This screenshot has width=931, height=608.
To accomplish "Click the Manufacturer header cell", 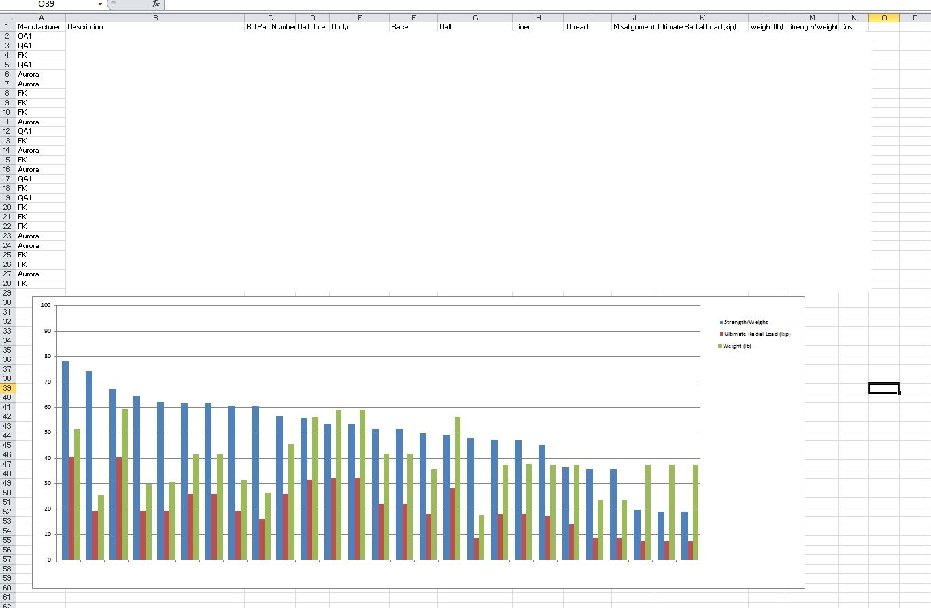I will coord(39,27).
